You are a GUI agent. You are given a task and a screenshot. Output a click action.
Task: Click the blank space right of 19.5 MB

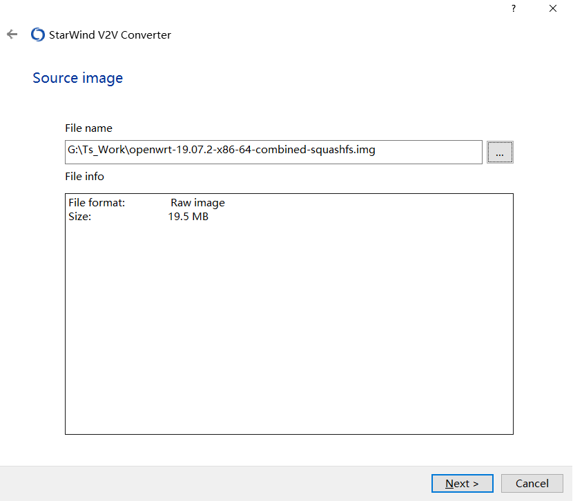coord(345,217)
